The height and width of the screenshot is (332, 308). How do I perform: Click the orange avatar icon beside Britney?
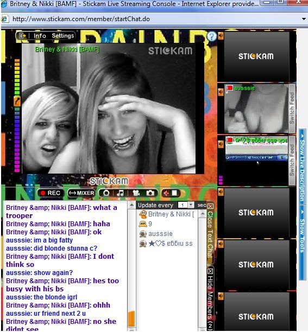click(x=143, y=214)
